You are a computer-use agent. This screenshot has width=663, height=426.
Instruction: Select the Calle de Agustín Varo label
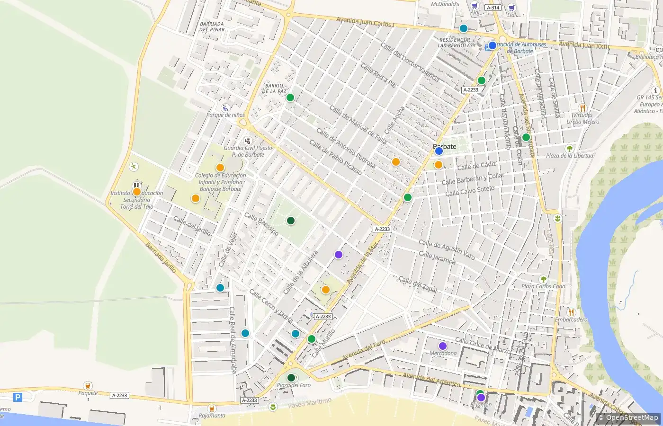pos(447,249)
